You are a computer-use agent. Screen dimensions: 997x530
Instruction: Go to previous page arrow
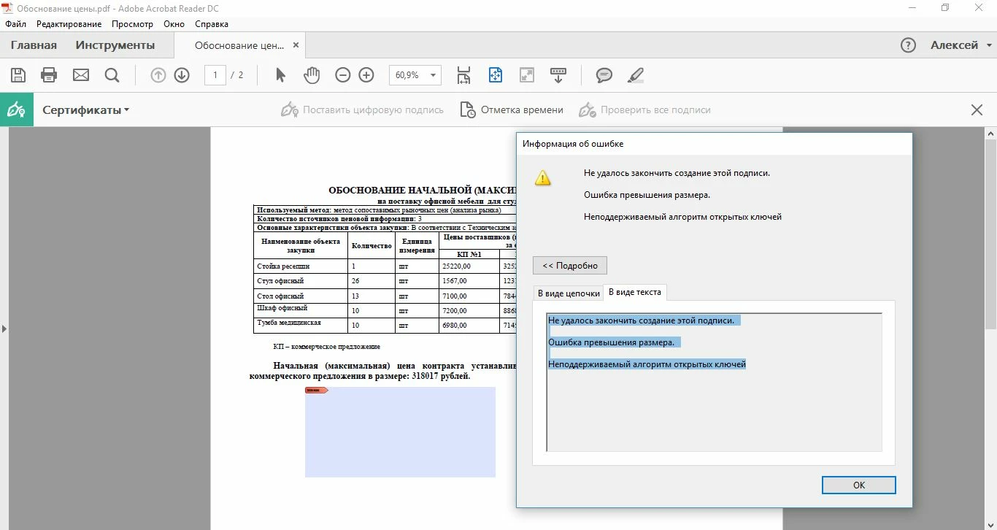(x=158, y=75)
